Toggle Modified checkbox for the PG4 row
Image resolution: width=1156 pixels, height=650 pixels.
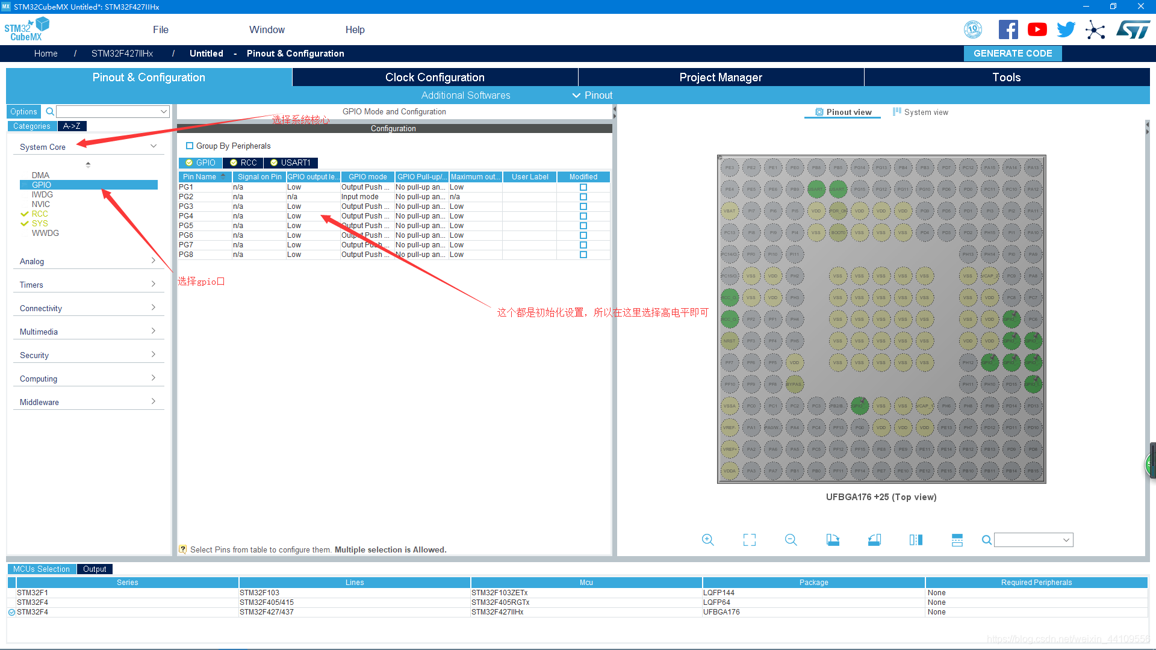583,216
